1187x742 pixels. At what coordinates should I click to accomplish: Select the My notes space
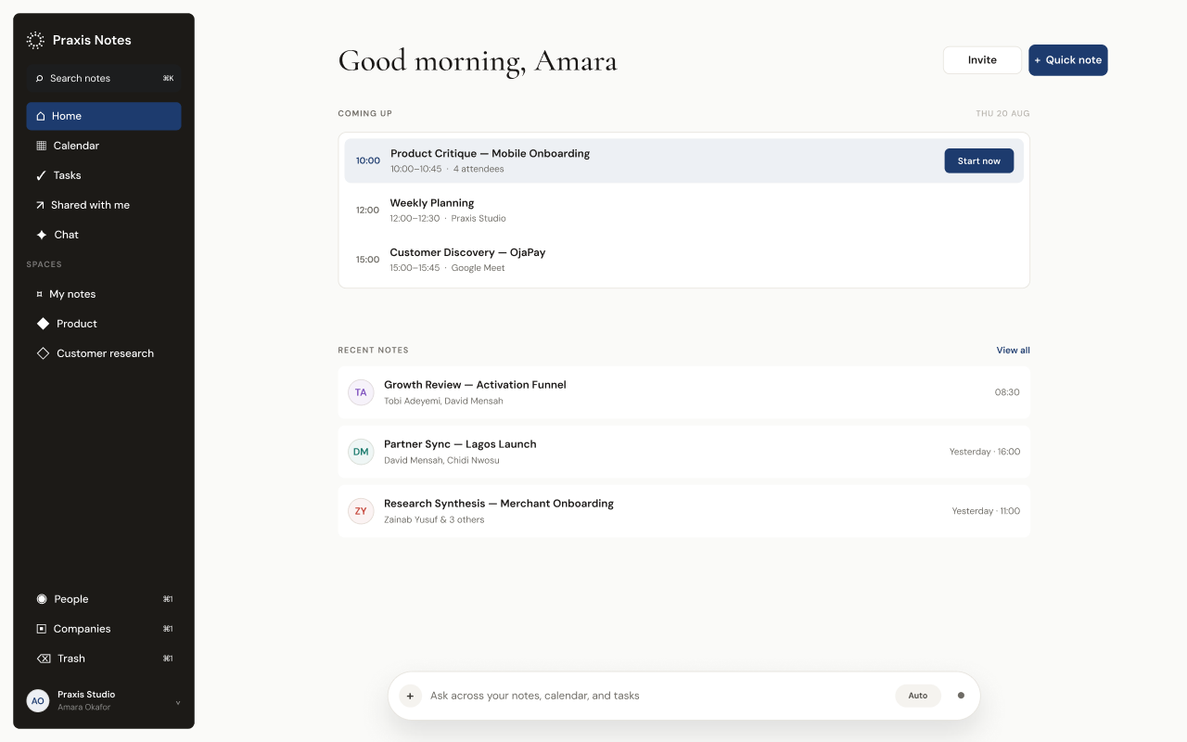104,294
